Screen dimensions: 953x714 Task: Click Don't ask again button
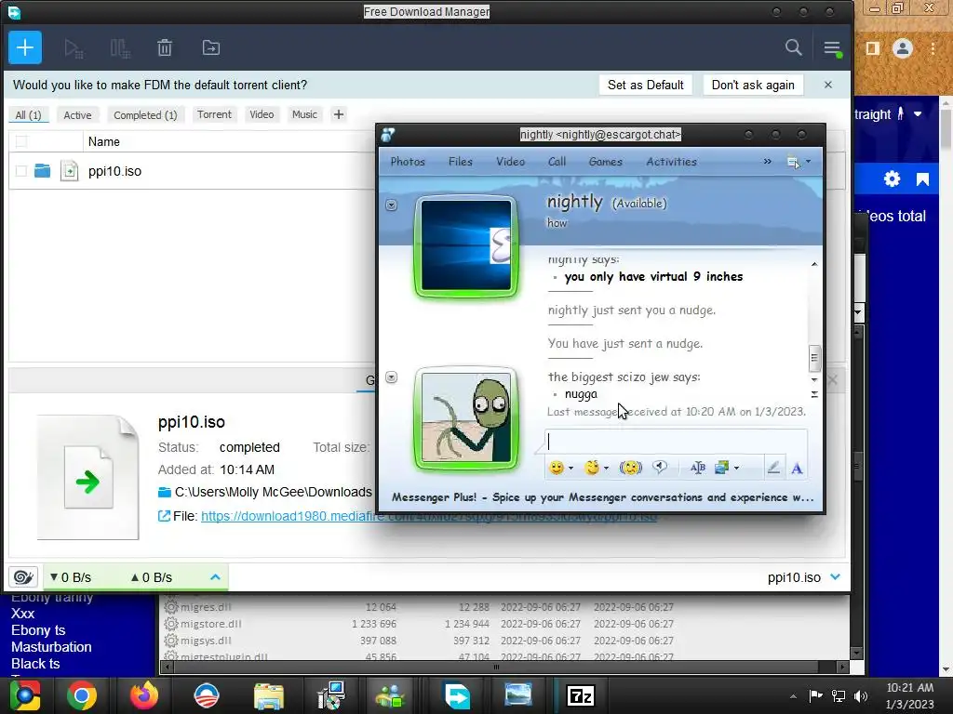click(753, 85)
